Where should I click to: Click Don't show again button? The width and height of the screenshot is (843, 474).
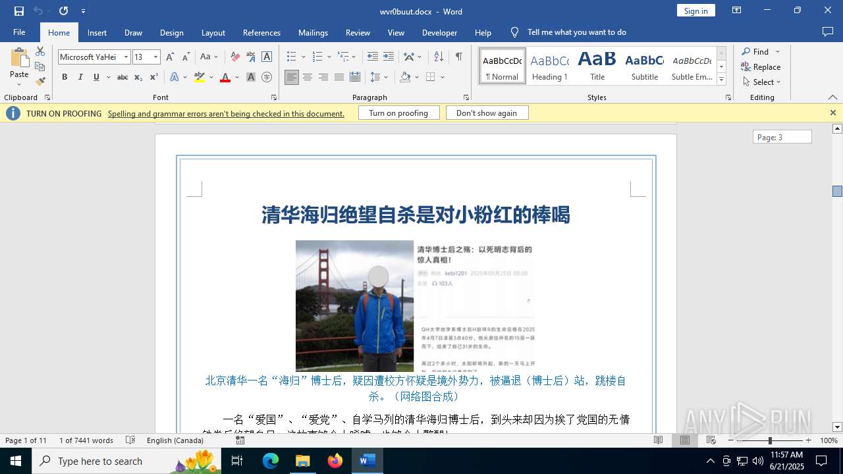[x=487, y=113]
